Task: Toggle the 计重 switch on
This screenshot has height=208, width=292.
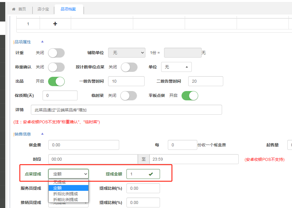Action: click(56, 53)
